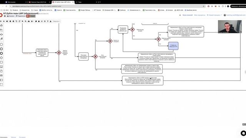
Task: Open the dropdown at editor toolbar end
Action: click(x=57, y=21)
